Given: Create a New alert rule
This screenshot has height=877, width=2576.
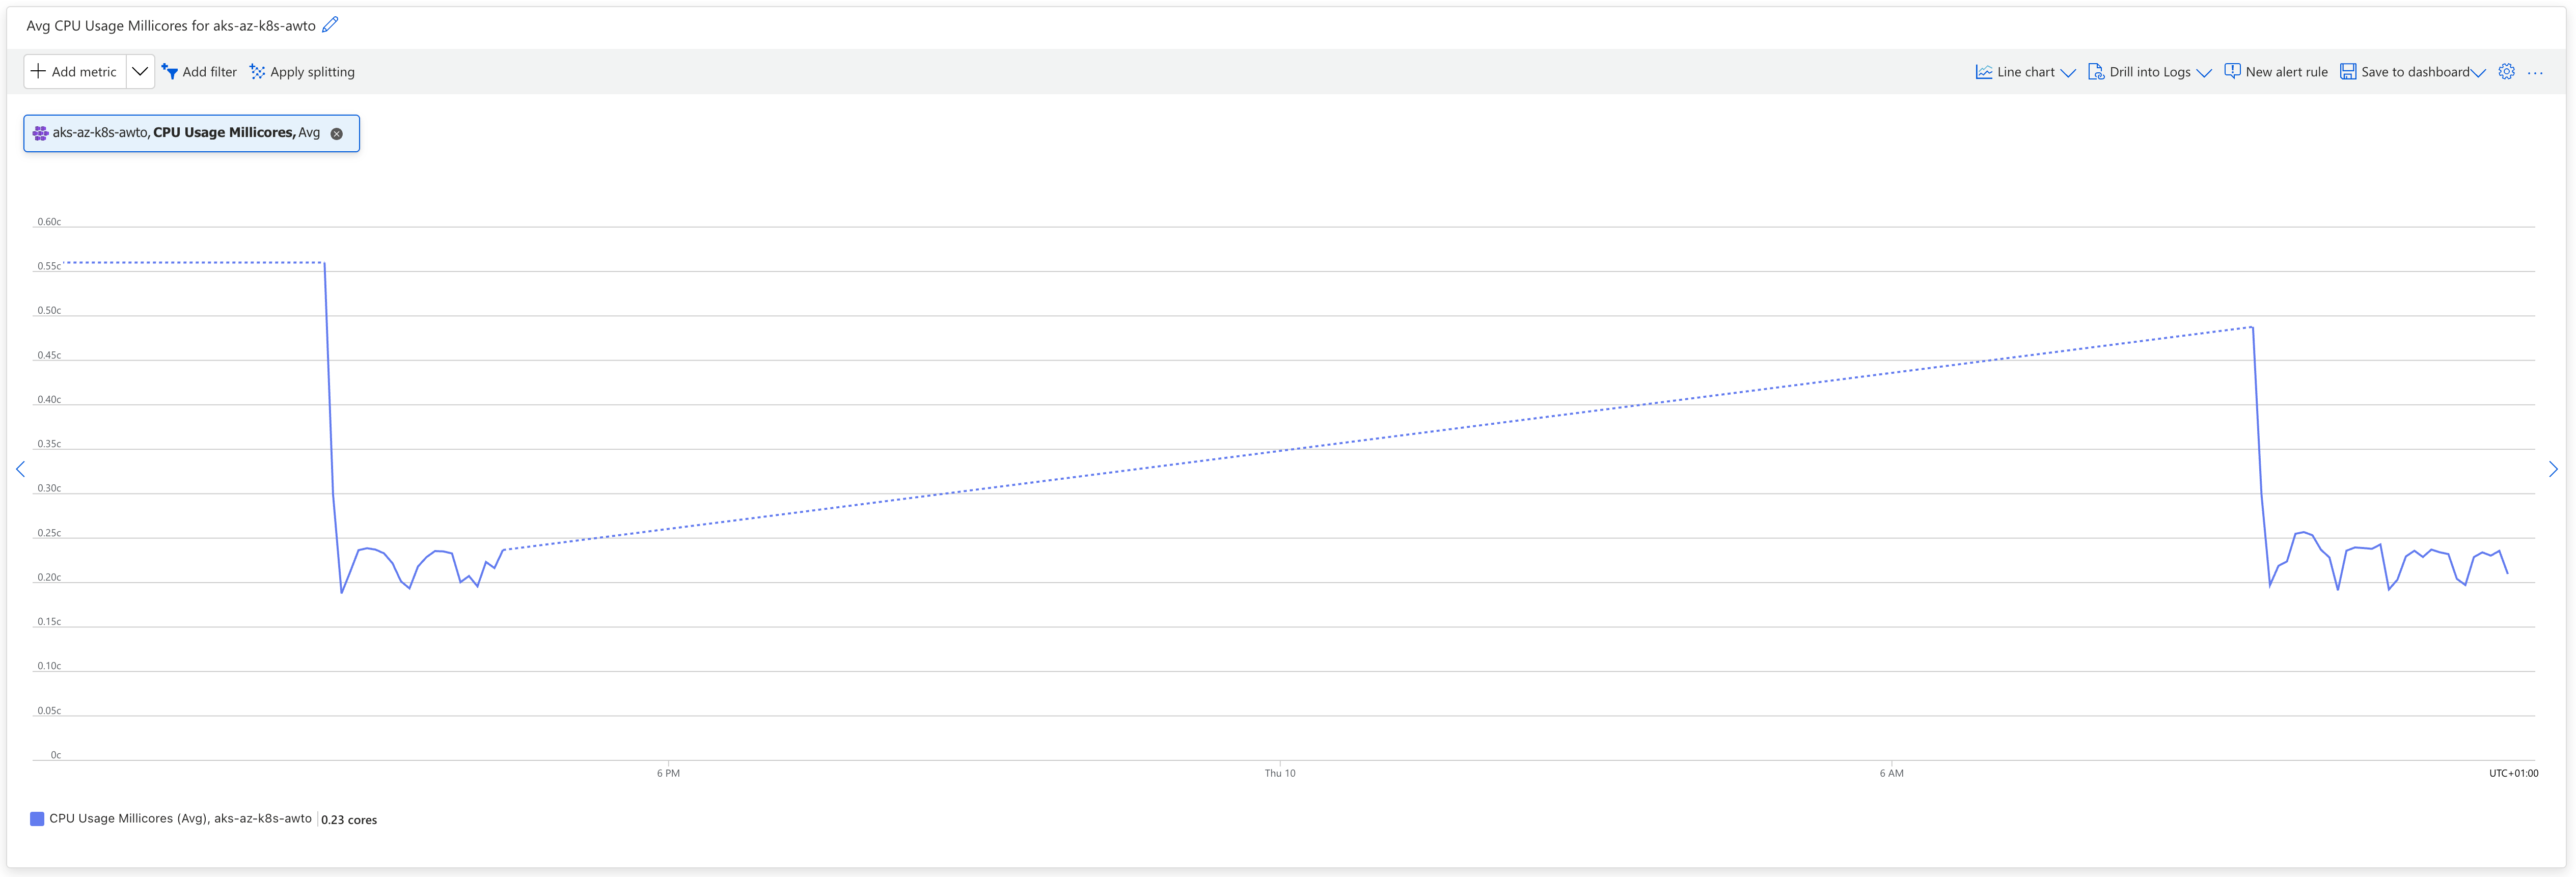Looking at the screenshot, I should (x=2276, y=72).
